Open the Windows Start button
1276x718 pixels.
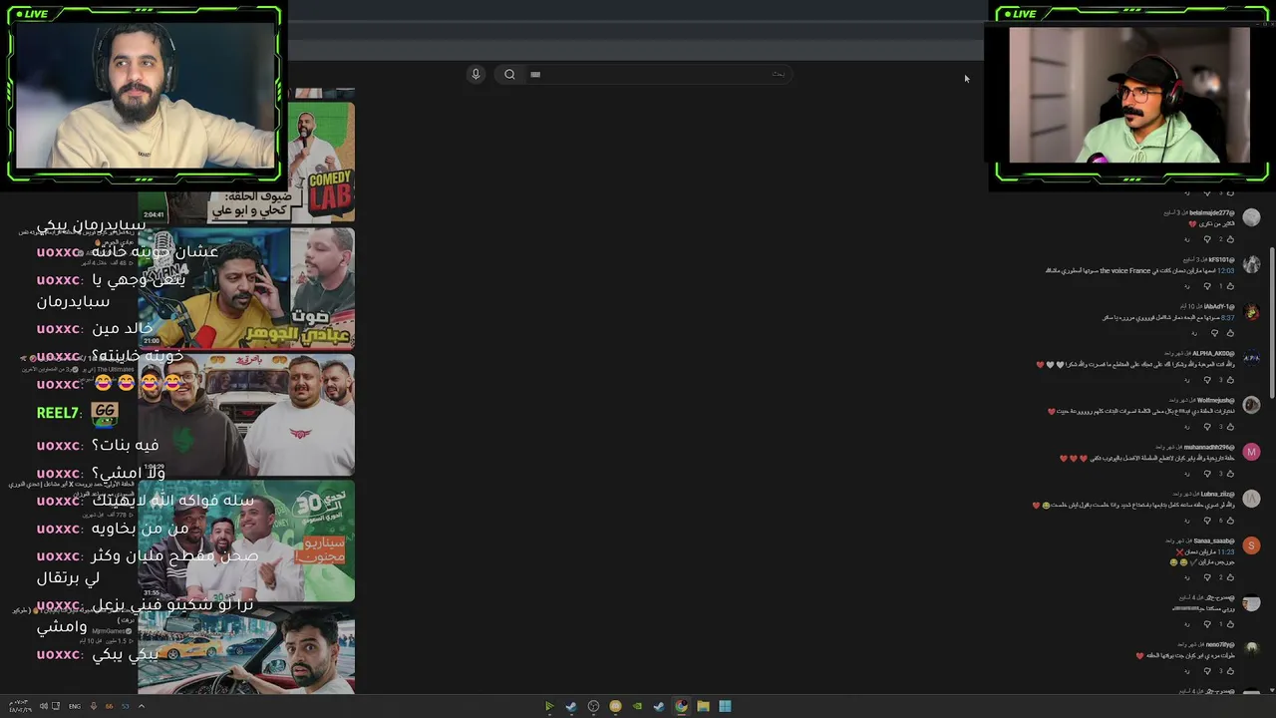pos(725,706)
